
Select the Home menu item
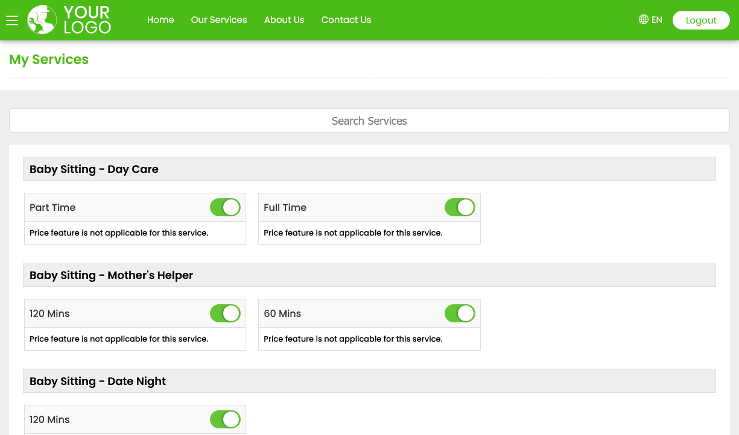pos(160,20)
